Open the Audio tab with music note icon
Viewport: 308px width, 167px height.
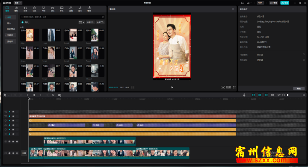point(16,9)
